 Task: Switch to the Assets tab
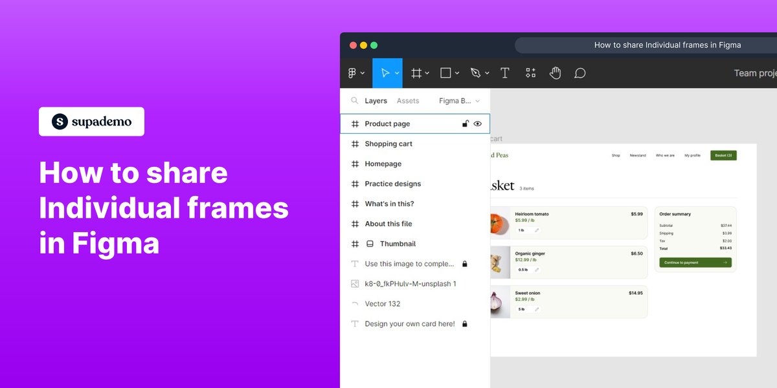point(408,101)
